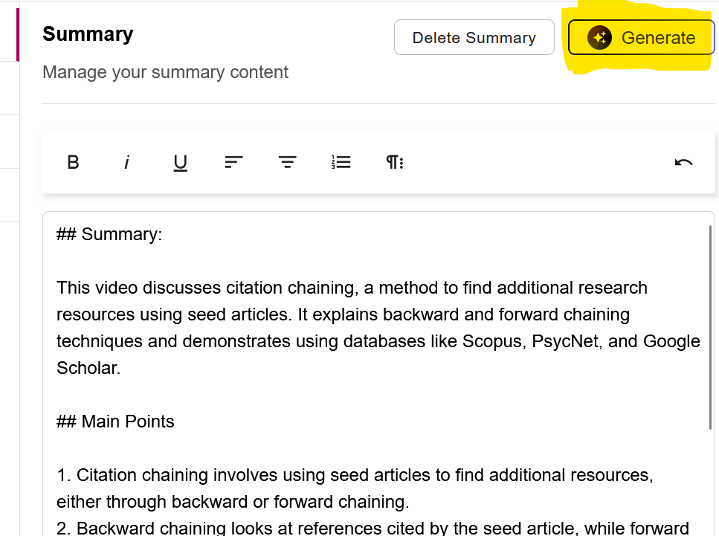Click the "Summary" section heading
Image resolution: width=719 pixels, height=536 pixels.
88,34
